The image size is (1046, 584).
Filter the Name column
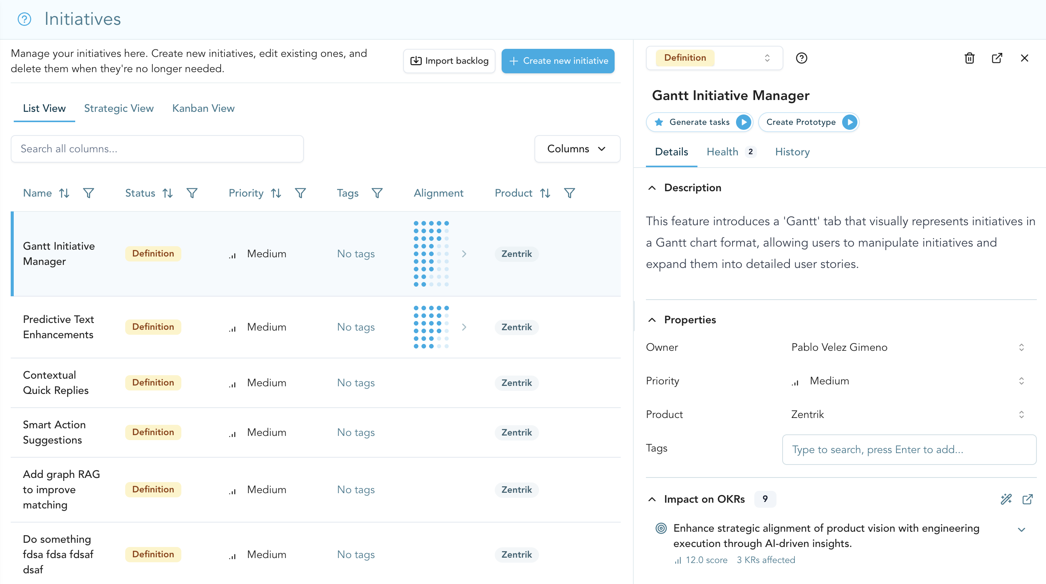[x=89, y=193]
